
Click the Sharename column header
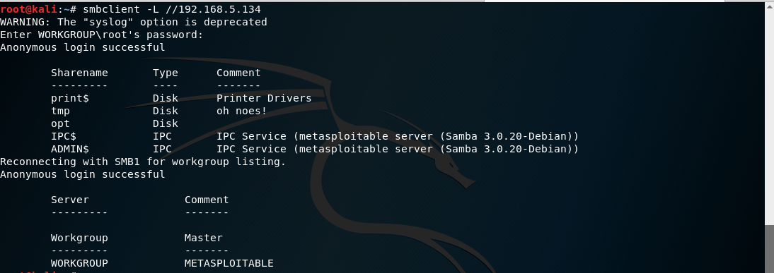click(79, 73)
